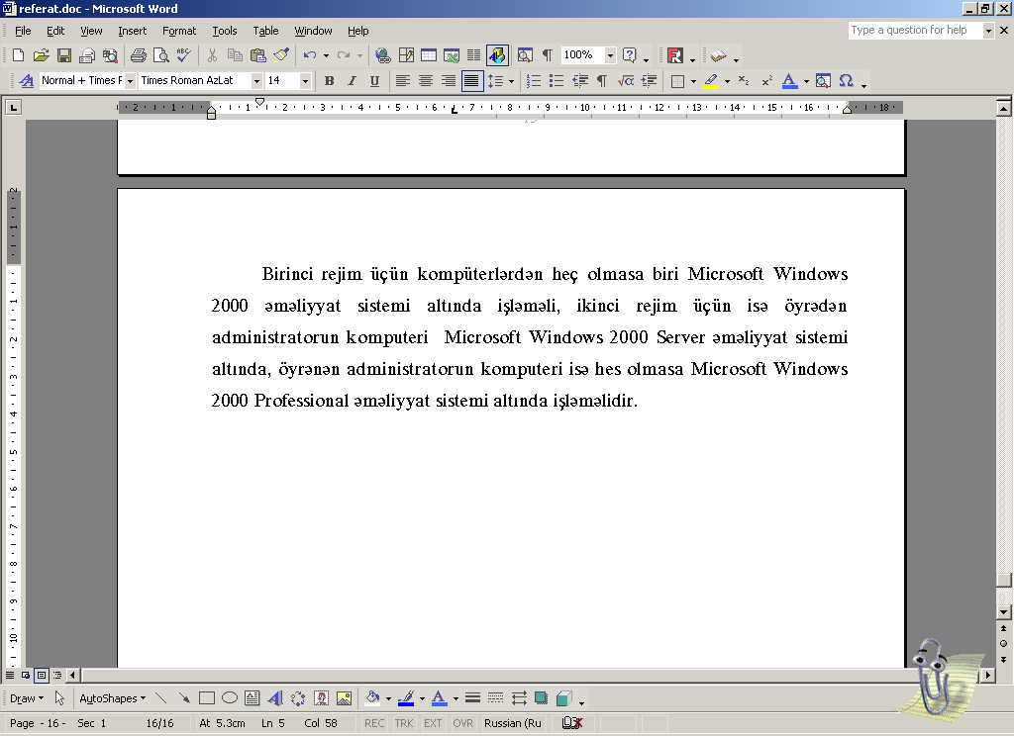Click the Open folder icon
The width and height of the screenshot is (1014, 736).
pos(41,55)
